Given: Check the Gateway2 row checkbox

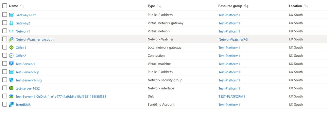Looking at the screenshot, I should pyautogui.click(x=5, y=23).
